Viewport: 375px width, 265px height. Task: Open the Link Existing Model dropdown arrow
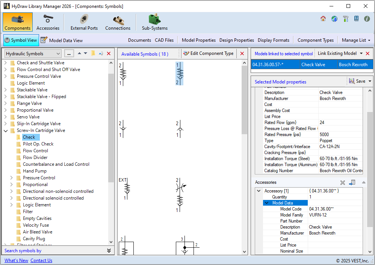click(361, 53)
